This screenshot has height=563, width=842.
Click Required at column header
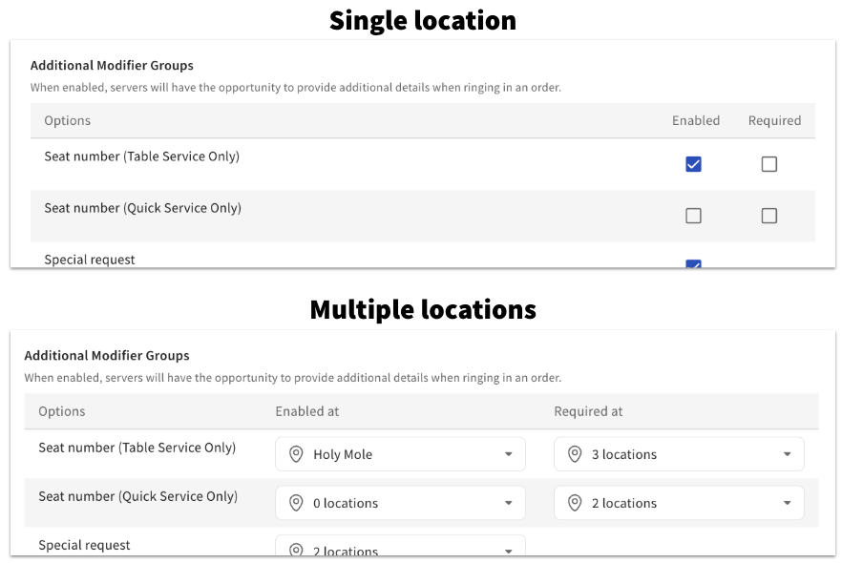[588, 411]
